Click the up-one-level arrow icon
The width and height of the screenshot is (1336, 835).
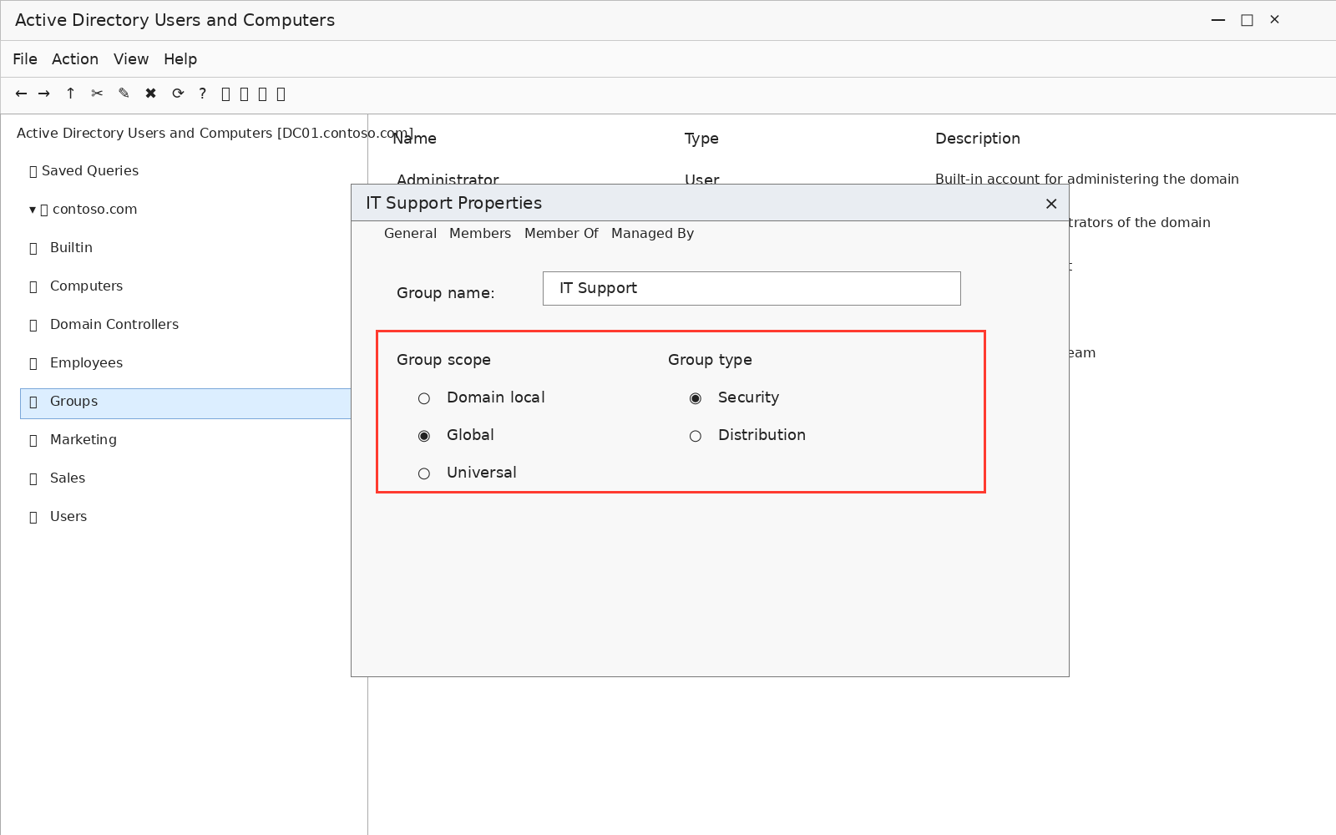pyautogui.click(x=71, y=94)
